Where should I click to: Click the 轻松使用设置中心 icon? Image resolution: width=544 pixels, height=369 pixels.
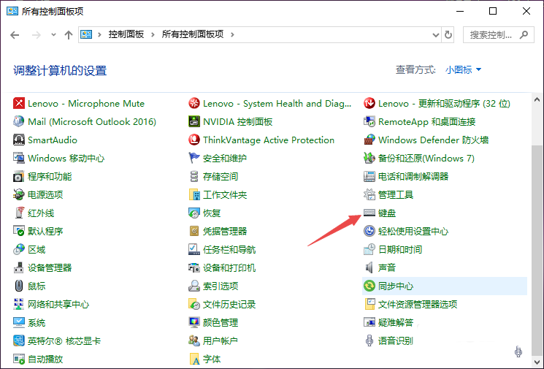369,231
